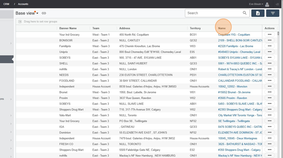Open 2109 - SHELL BONI-SOIR CANTLEY link
The height and width of the screenshot is (158, 283).
[x=240, y=40]
